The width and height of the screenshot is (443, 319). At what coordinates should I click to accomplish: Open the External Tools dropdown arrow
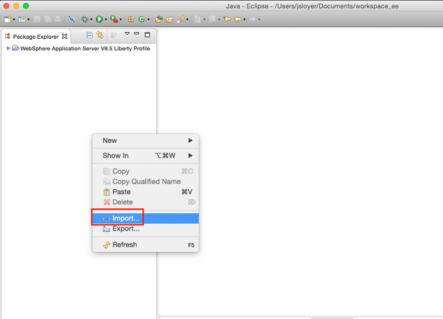pos(121,19)
